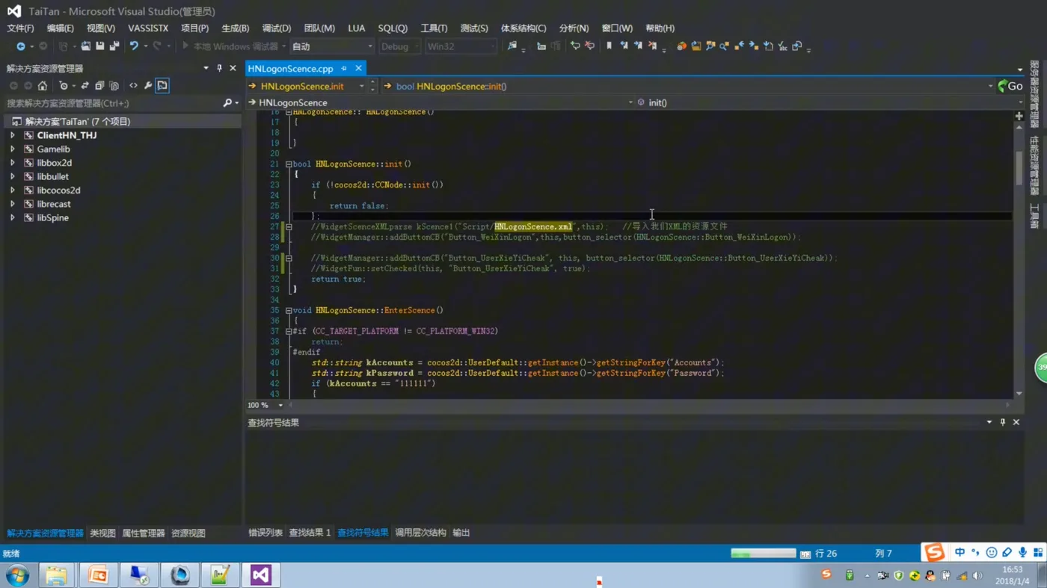
Task: Click the Undo arrow in the toolbar
Action: coord(134,46)
